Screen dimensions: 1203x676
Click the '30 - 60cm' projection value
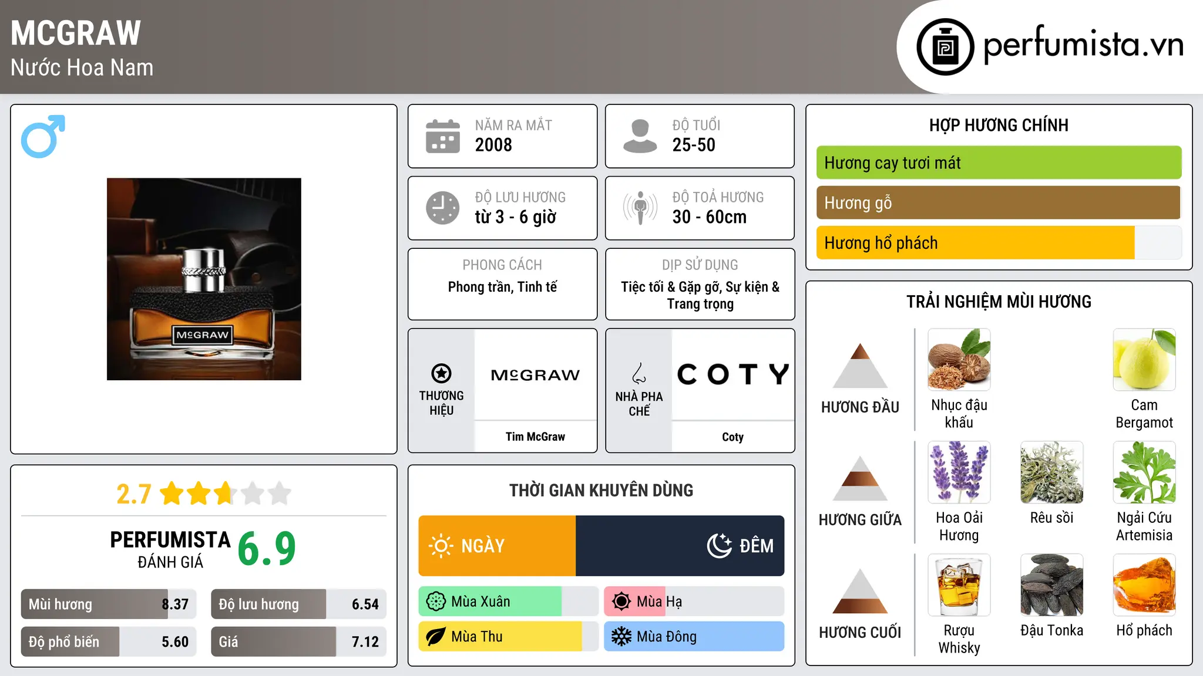click(x=710, y=217)
